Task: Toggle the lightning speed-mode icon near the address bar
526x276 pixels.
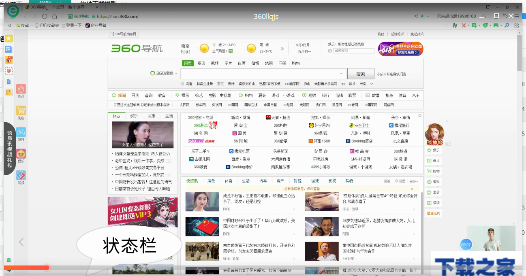Action: point(422,16)
